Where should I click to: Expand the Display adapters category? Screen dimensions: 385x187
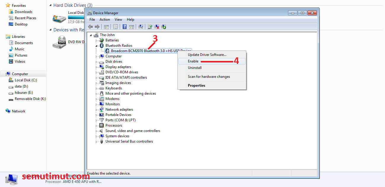click(x=97, y=67)
